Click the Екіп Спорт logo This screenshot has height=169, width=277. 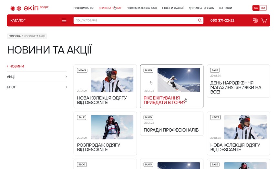[29, 8]
